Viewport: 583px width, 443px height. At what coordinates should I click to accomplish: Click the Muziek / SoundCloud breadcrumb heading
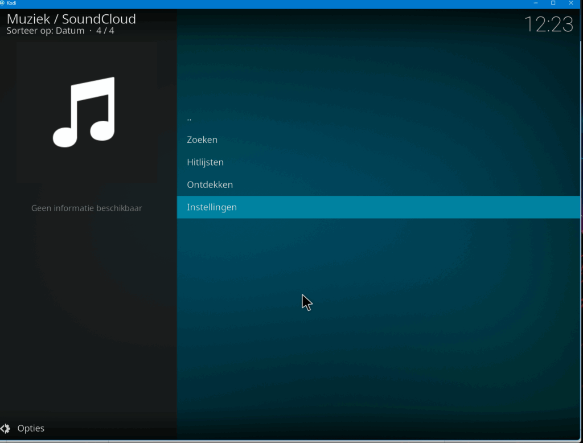click(x=71, y=19)
